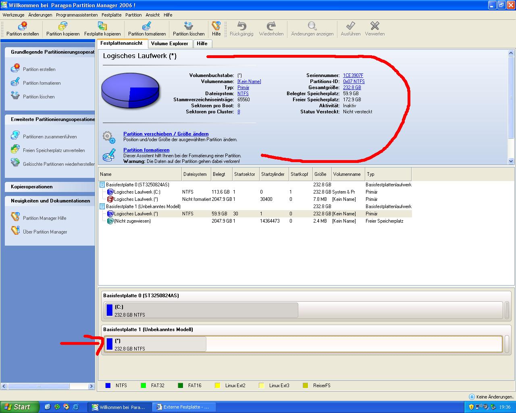Click the [Kein Name] Volumenname link
516x413 pixels.
pyautogui.click(x=249, y=81)
